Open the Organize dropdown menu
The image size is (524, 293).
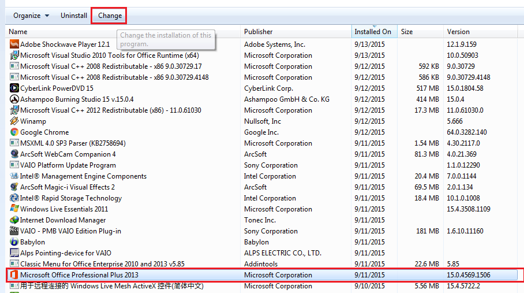coord(31,16)
